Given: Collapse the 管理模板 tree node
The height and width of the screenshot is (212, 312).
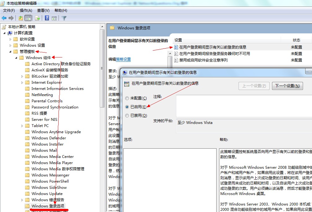Looking at the screenshot, I should [x=10, y=52].
